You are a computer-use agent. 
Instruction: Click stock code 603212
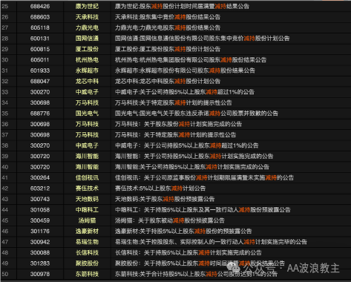[x=40, y=188]
